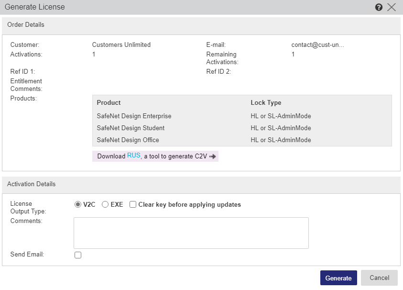Click the Generate License dialog title
The image size is (403, 290).
pyautogui.click(x=35, y=7)
